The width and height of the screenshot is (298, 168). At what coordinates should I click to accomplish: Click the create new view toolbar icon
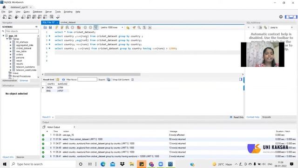pyautogui.click(x=34, y=17)
